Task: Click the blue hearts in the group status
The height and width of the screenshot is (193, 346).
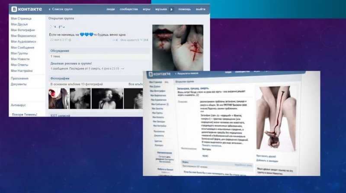Action: pyautogui.click(x=86, y=34)
